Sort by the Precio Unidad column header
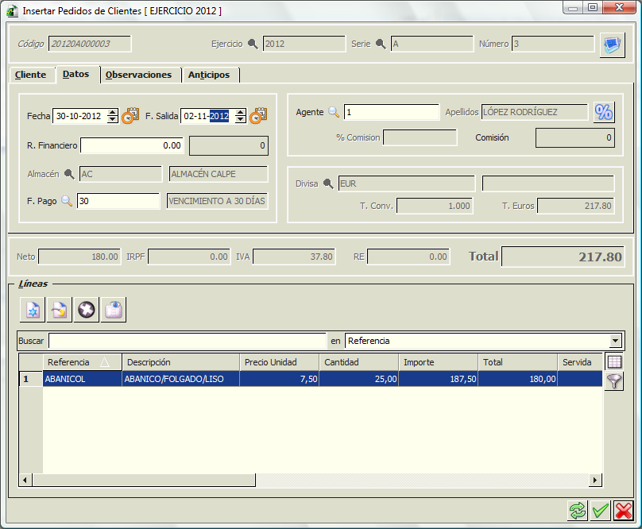The width and height of the screenshot is (642, 529). 279,362
